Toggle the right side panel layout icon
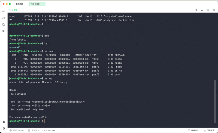The height and width of the screenshot is (133, 218). coord(196,10)
